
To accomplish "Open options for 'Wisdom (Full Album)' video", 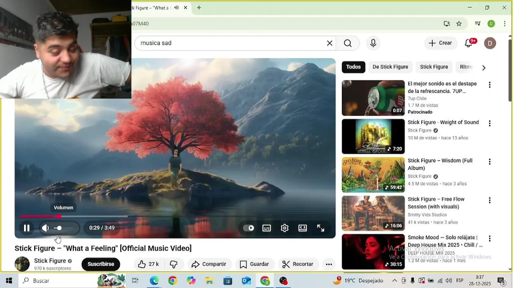I will pyautogui.click(x=489, y=162).
